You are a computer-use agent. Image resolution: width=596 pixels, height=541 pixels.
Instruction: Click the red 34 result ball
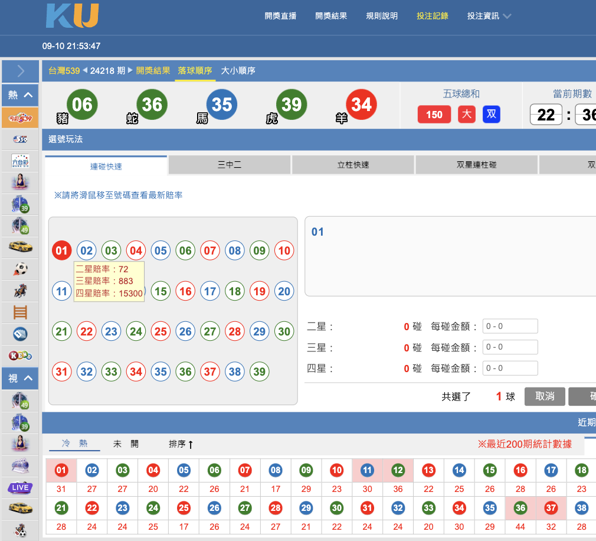pyautogui.click(x=361, y=105)
